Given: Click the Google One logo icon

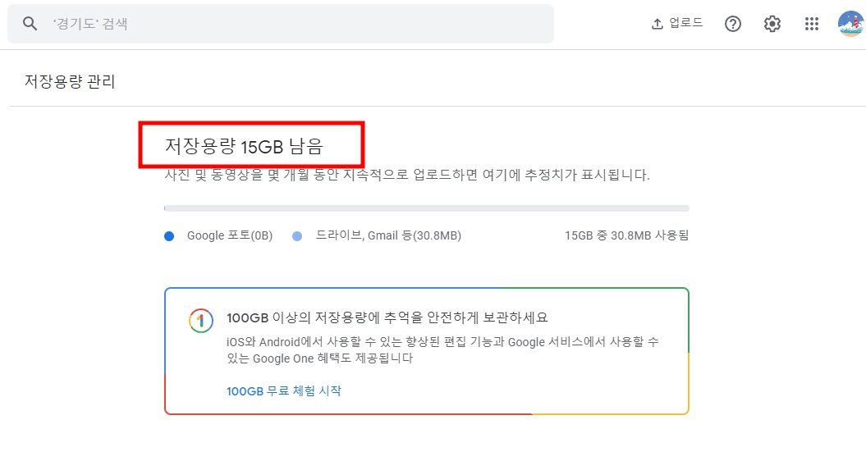Looking at the screenshot, I should (201, 321).
